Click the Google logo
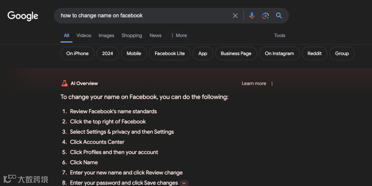 pyautogui.click(x=23, y=16)
